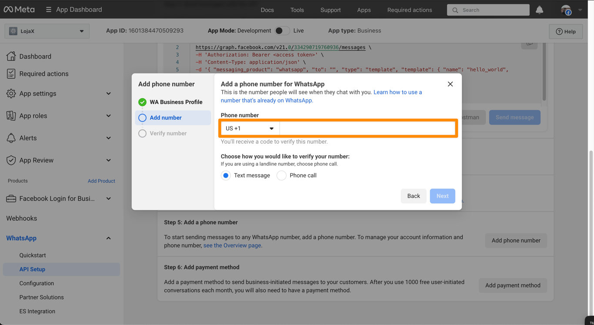
Task: Open the profile dropdown arrow
Action: (x=580, y=10)
